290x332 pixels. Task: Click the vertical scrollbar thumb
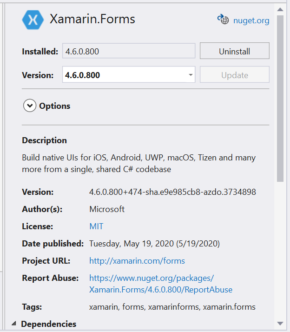tap(280, 99)
